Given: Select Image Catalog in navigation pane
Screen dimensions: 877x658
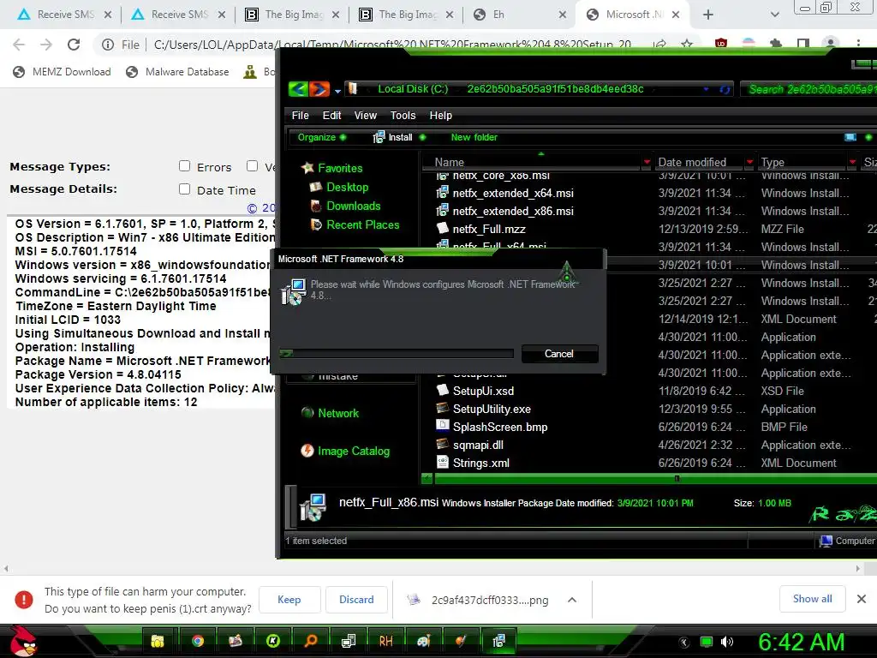Looking at the screenshot, I should [x=354, y=451].
